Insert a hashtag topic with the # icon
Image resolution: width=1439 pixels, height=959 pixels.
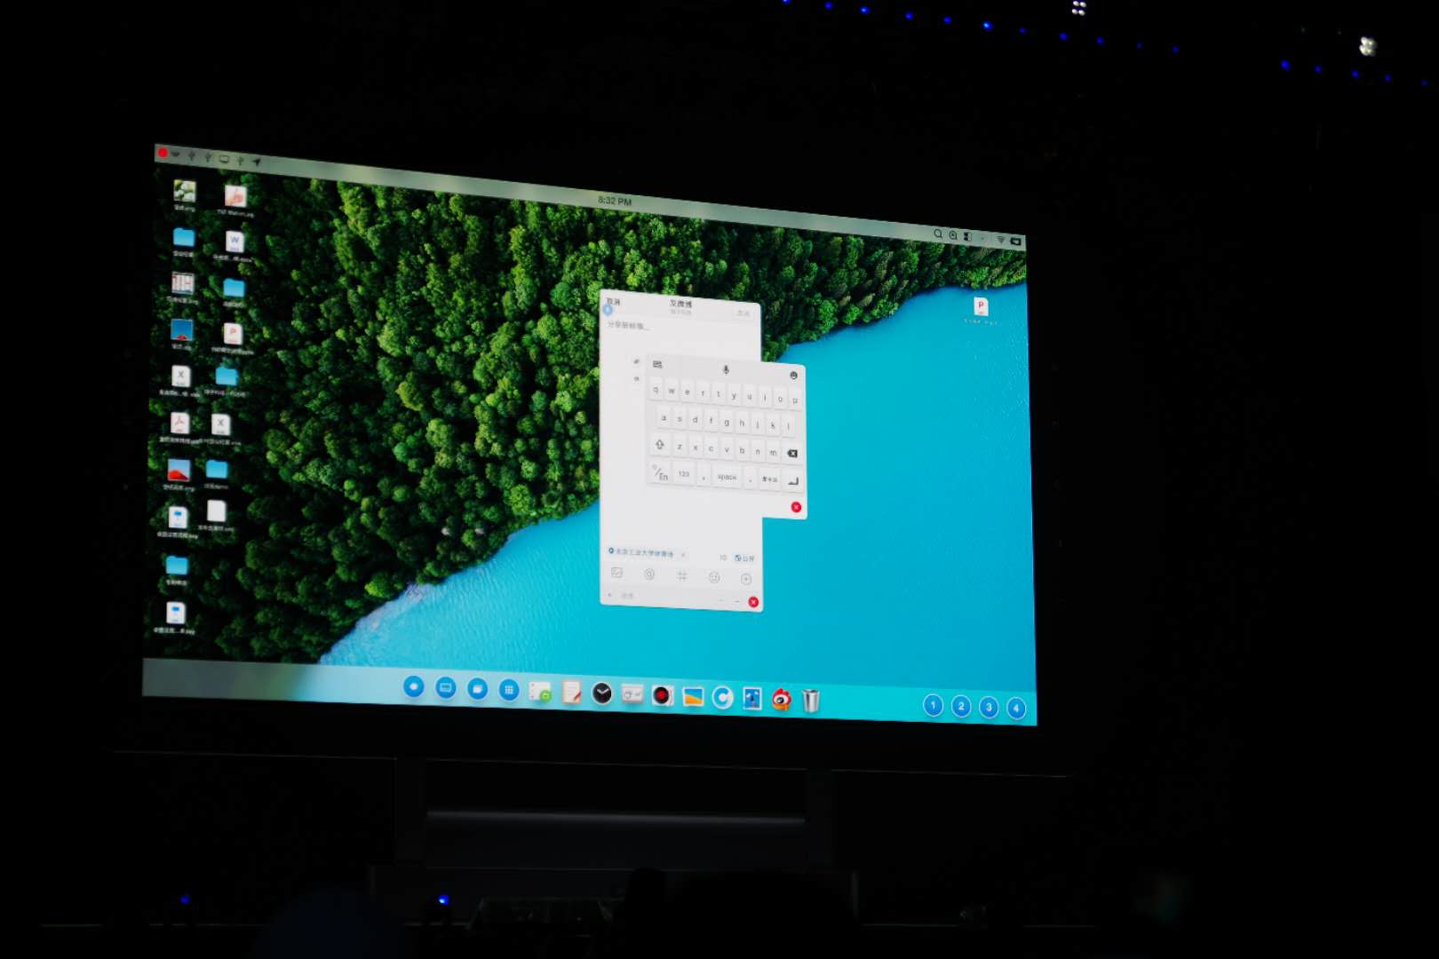point(681,576)
